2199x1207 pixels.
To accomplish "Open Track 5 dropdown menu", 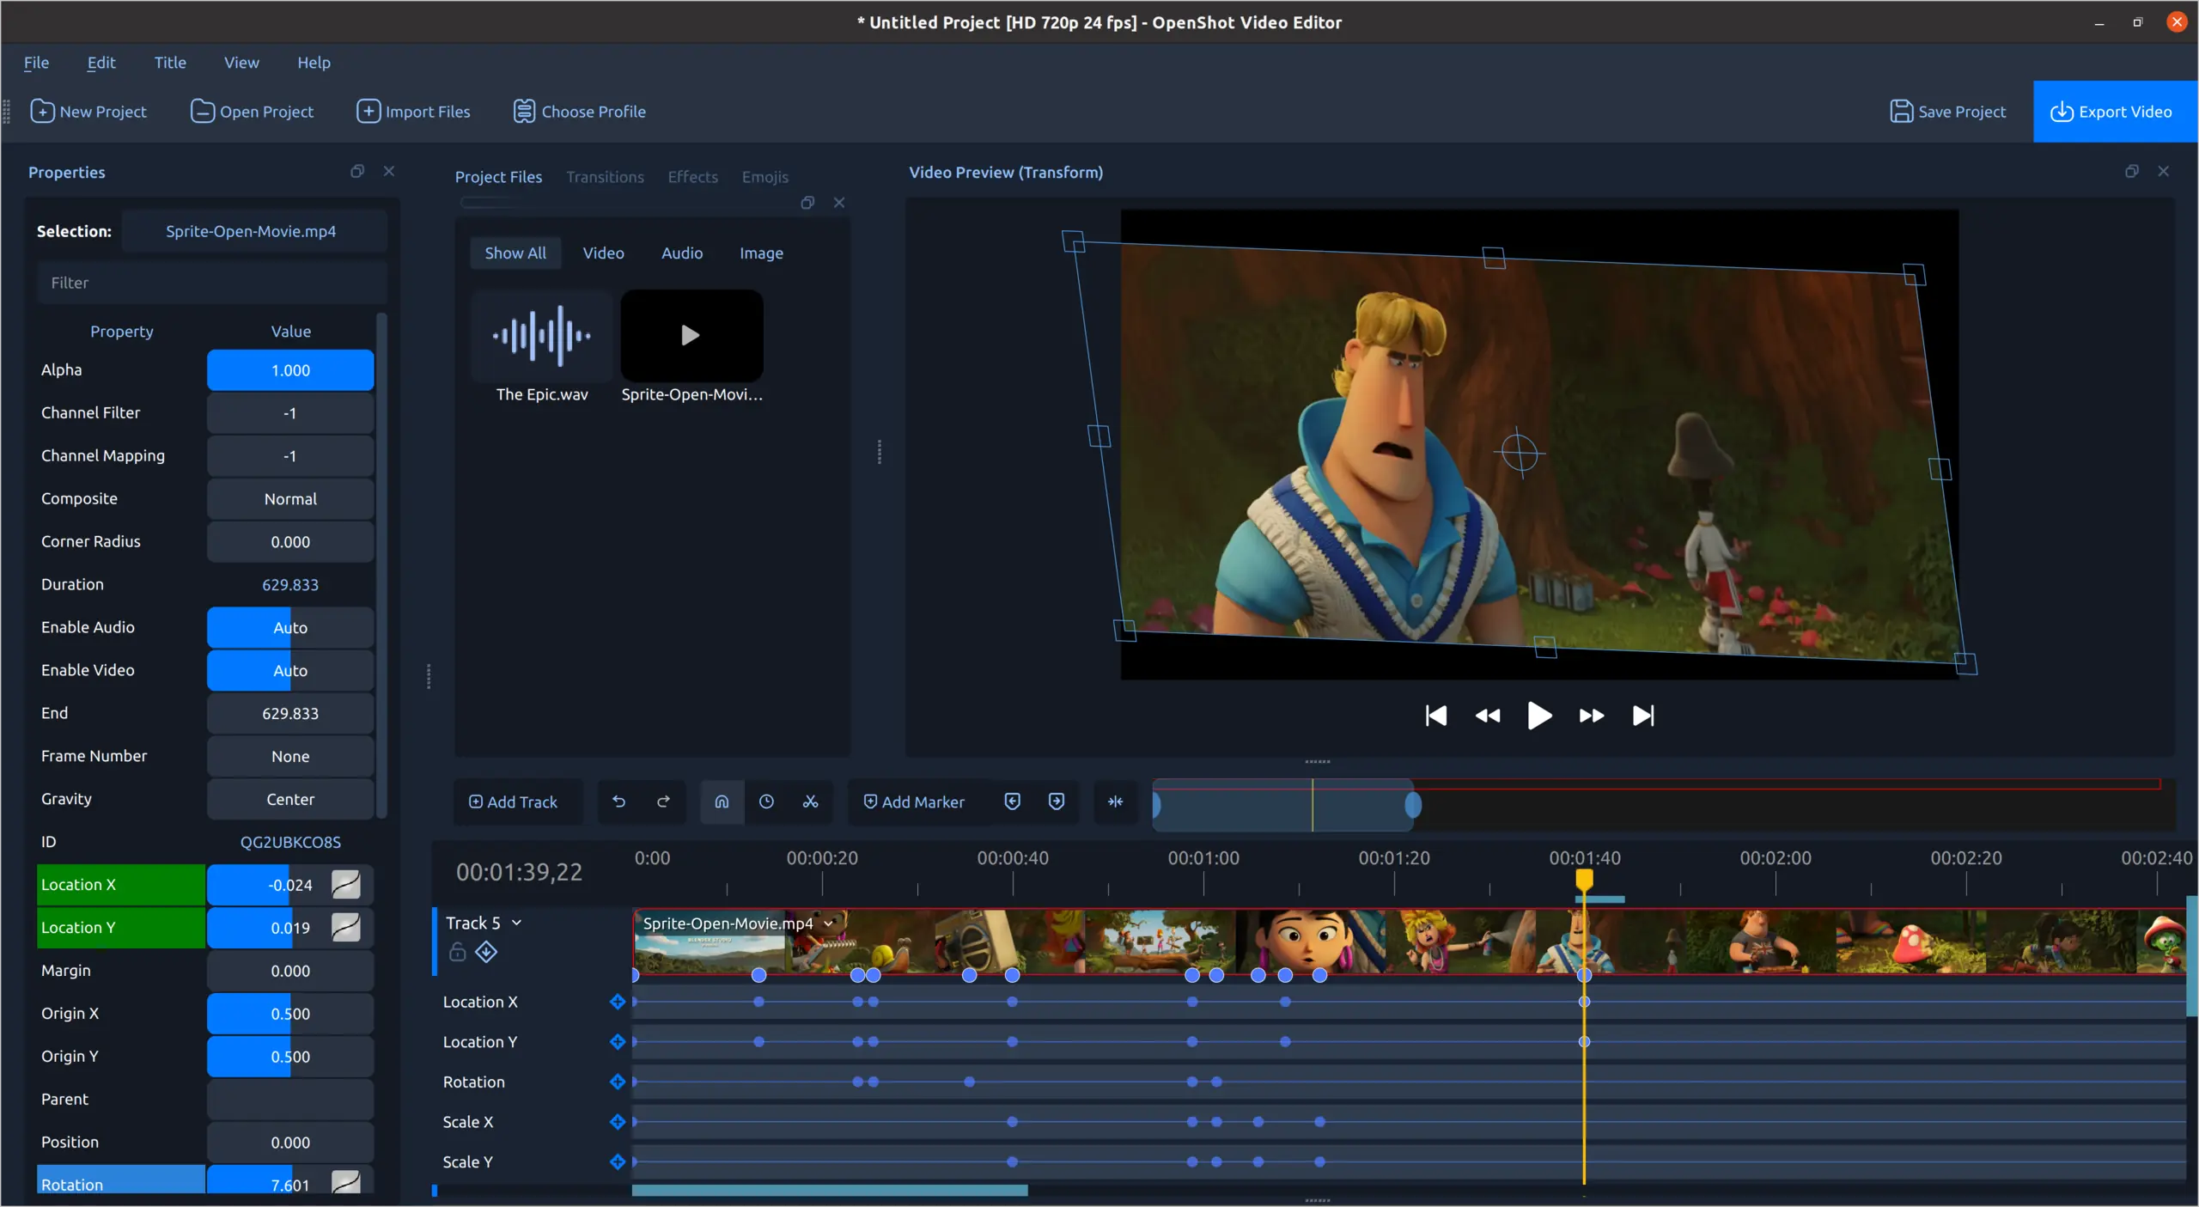I will pos(517,923).
